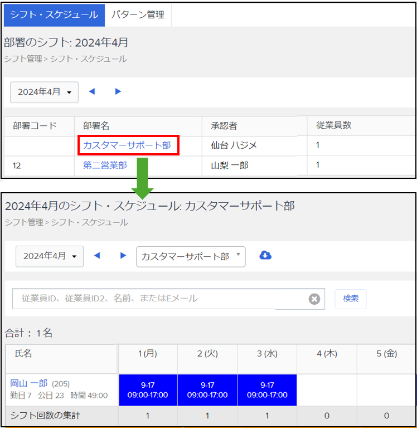The image size is (417, 429).
Task: Click the cloud download icon
Action: pyautogui.click(x=265, y=256)
